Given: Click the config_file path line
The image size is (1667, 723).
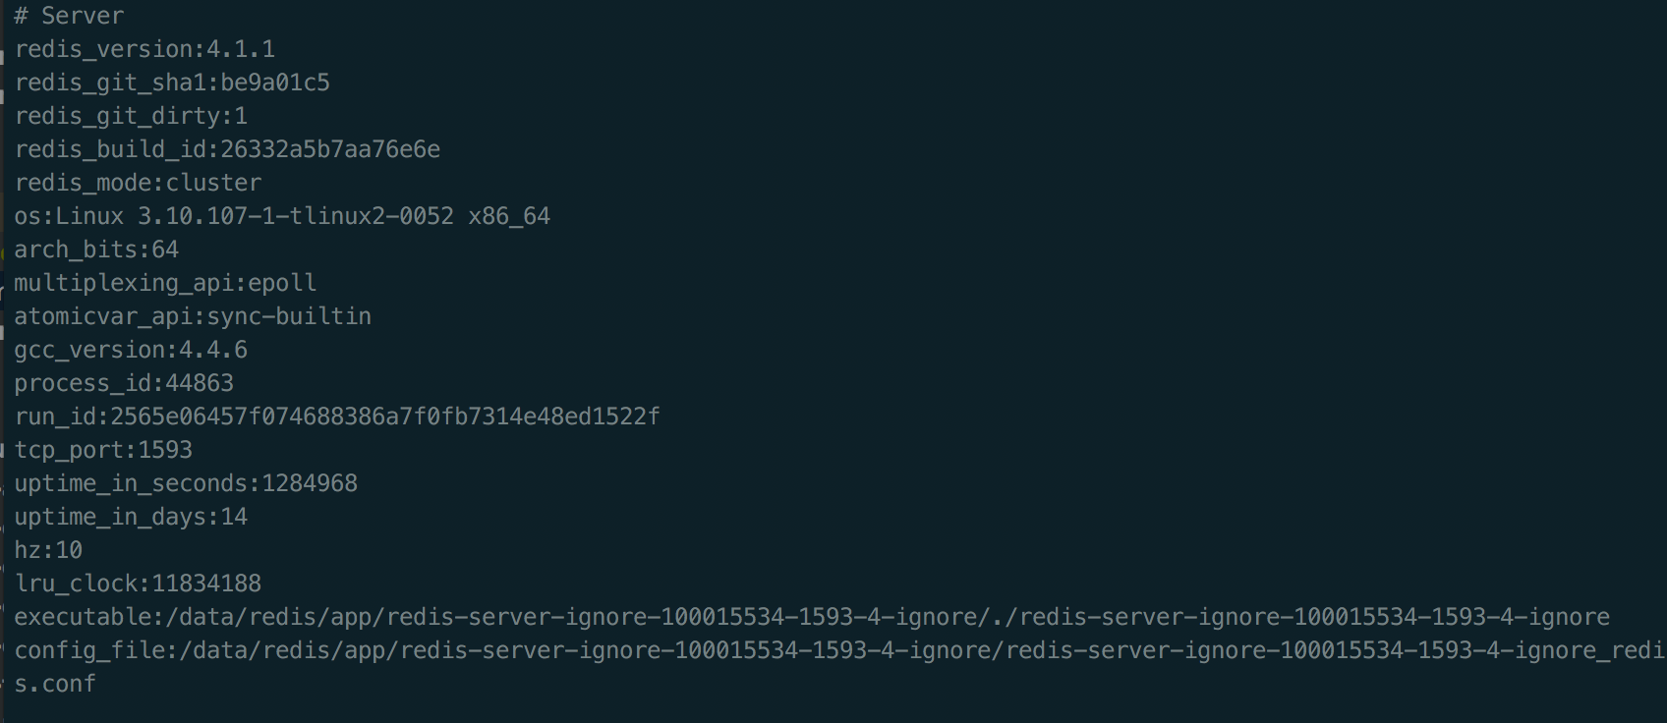Looking at the screenshot, I should point(835,650).
